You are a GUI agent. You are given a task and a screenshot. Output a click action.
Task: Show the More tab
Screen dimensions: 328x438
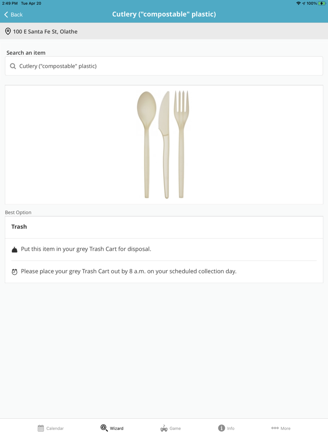281,428
